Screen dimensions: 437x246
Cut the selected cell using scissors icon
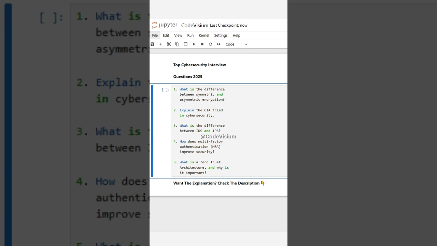pos(169,44)
